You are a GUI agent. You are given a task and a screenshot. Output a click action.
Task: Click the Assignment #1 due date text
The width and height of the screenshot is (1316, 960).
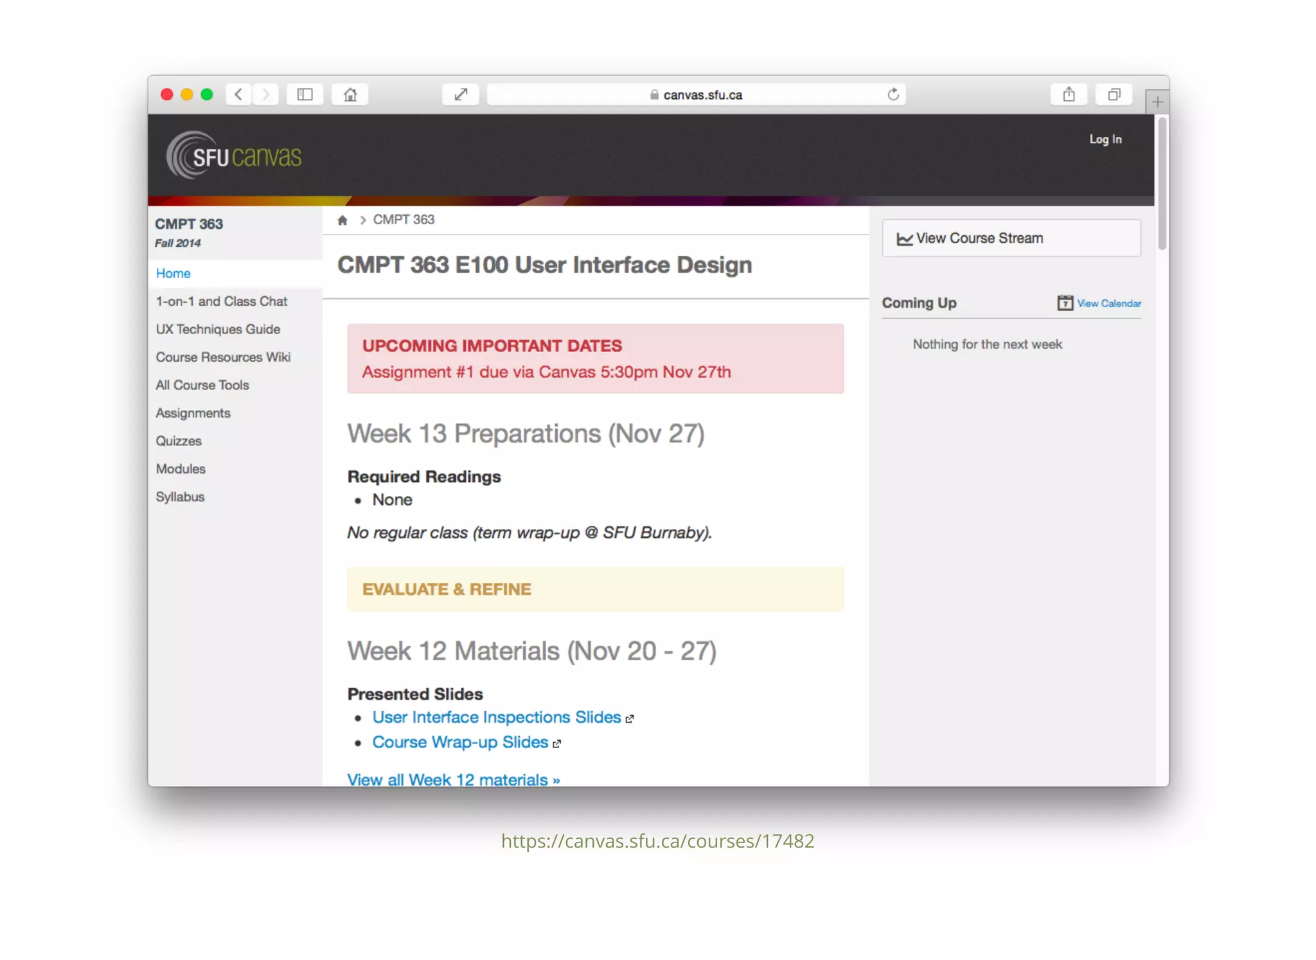click(546, 372)
